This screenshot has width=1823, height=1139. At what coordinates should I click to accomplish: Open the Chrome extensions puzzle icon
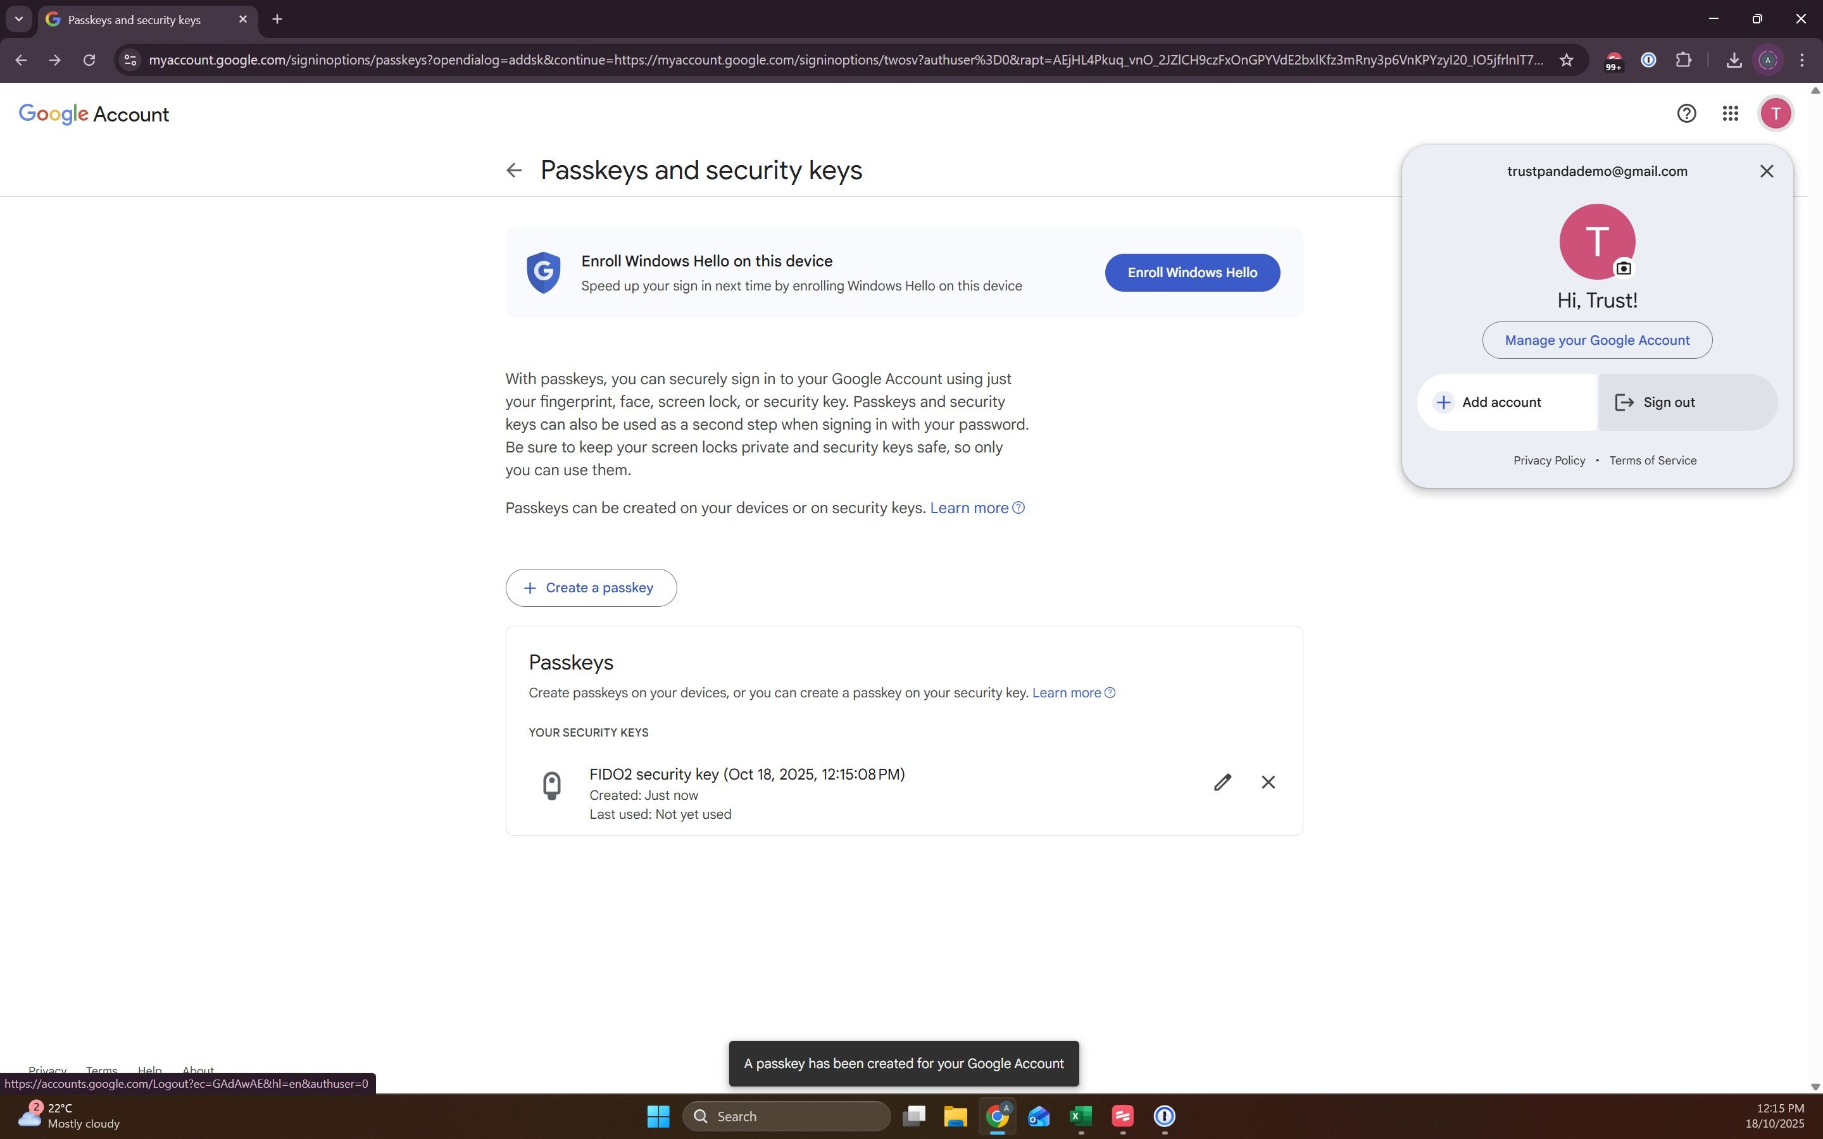1683,59
